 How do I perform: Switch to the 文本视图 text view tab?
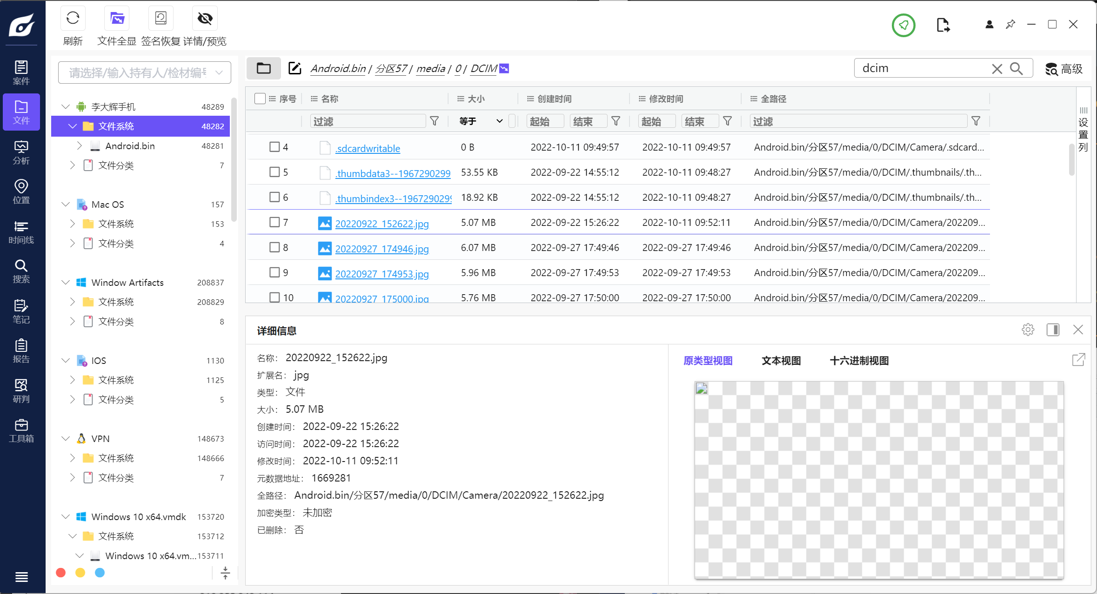[781, 361]
